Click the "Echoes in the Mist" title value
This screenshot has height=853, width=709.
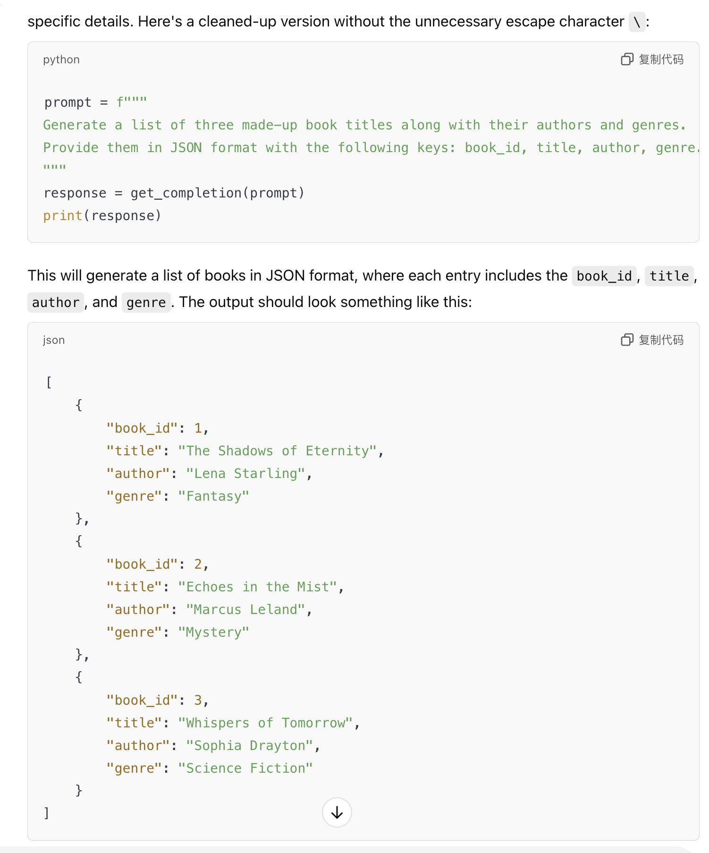click(257, 587)
